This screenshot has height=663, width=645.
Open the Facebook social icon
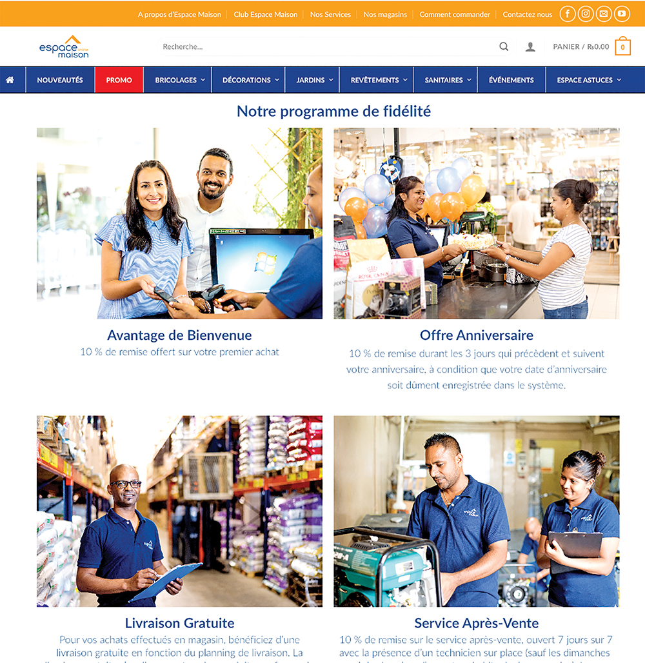click(567, 14)
